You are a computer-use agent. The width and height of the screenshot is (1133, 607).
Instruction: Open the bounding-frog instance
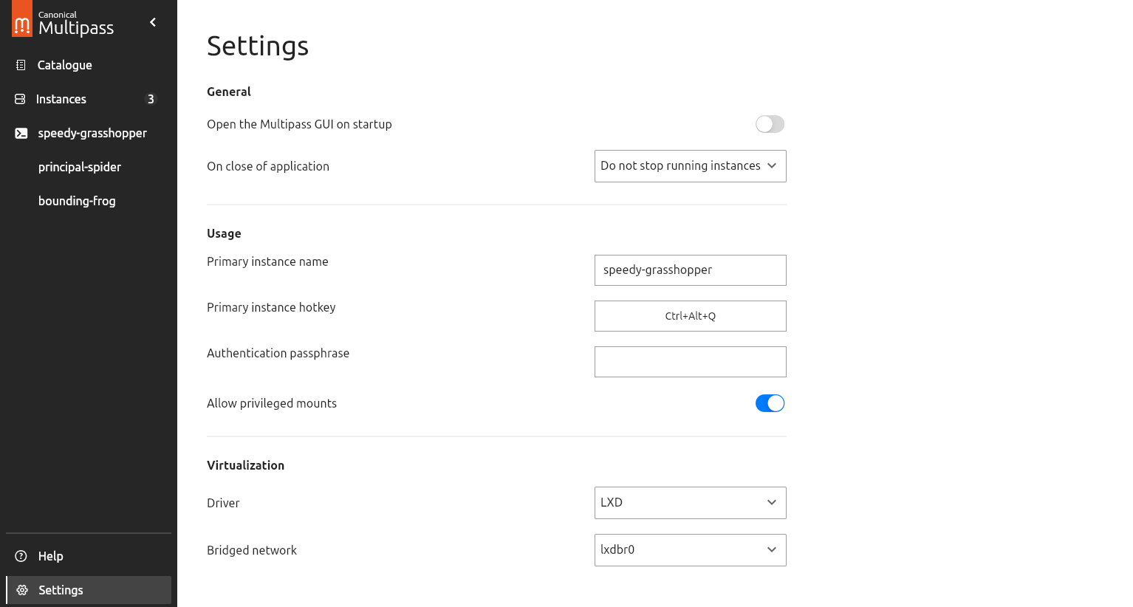pyautogui.click(x=77, y=201)
